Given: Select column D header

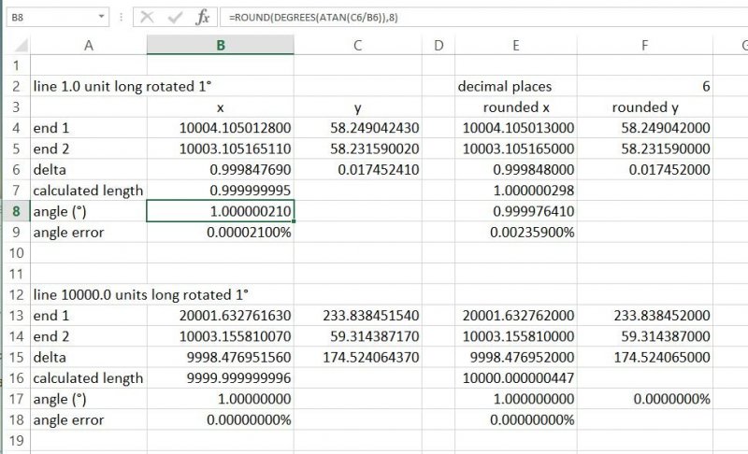Looking at the screenshot, I should [439, 45].
